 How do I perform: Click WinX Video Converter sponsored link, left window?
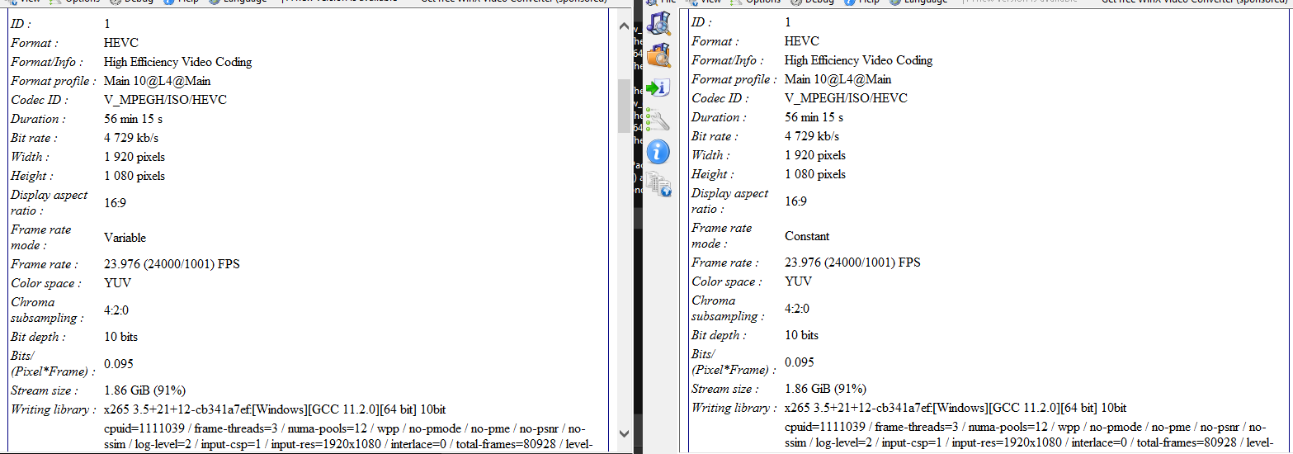pyautogui.click(x=514, y=2)
